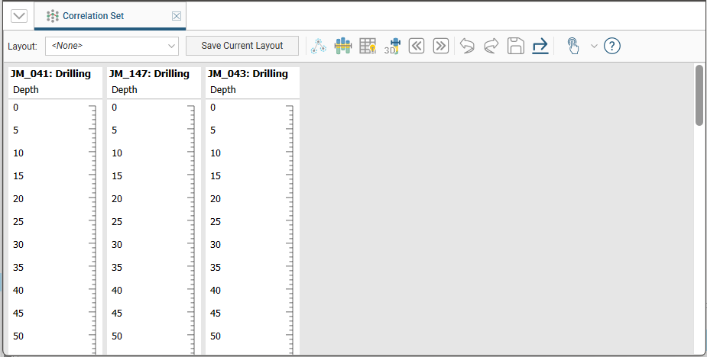Open the Layout dropdown list

[x=112, y=46]
